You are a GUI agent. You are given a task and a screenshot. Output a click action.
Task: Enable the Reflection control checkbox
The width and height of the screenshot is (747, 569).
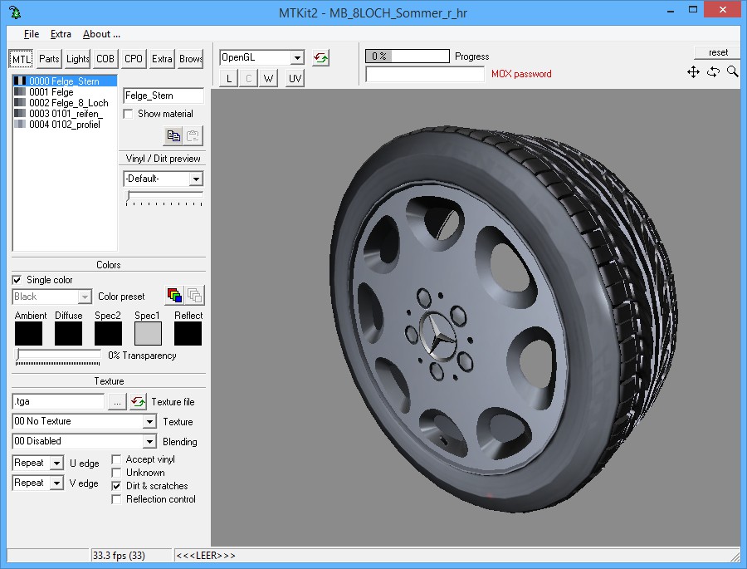tap(116, 499)
